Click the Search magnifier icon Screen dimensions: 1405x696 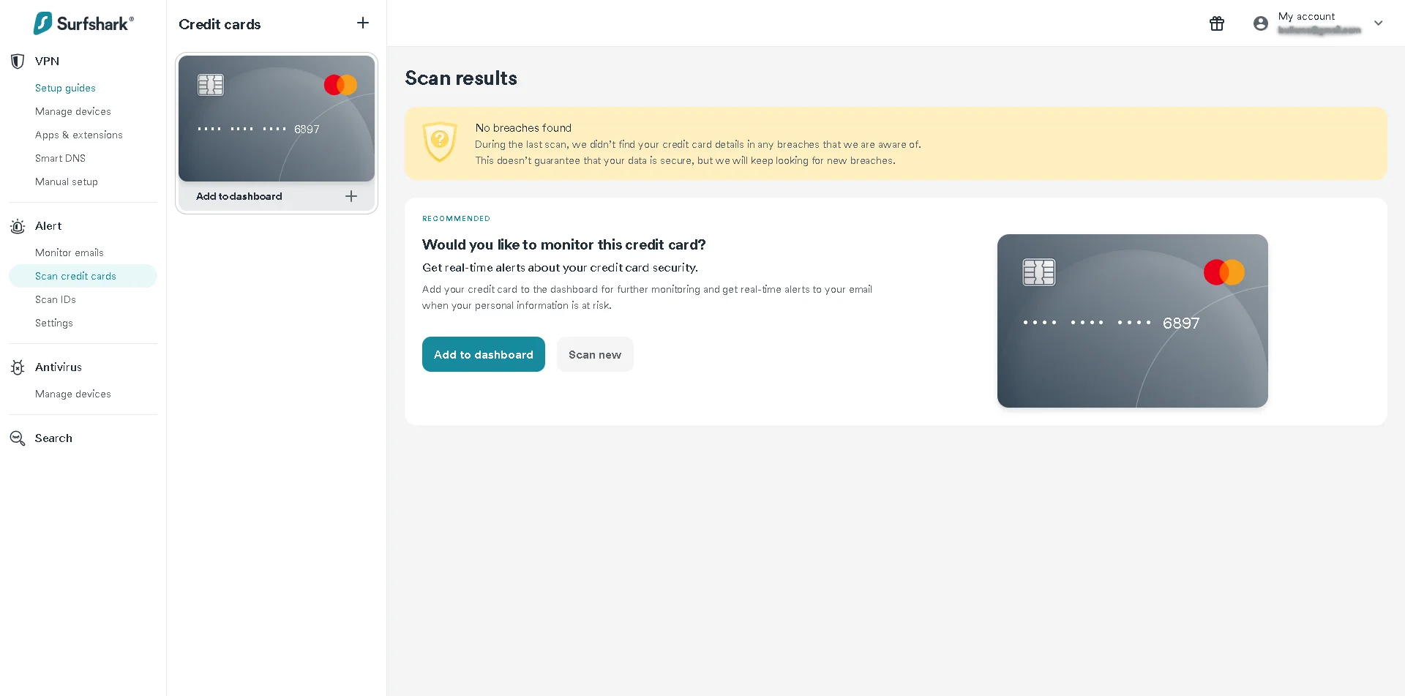tap(18, 438)
